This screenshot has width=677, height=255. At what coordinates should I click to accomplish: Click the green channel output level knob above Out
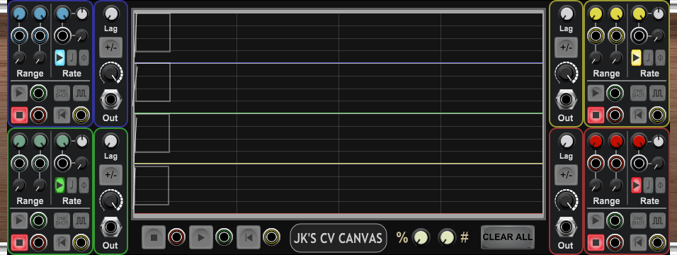point(110,200)
